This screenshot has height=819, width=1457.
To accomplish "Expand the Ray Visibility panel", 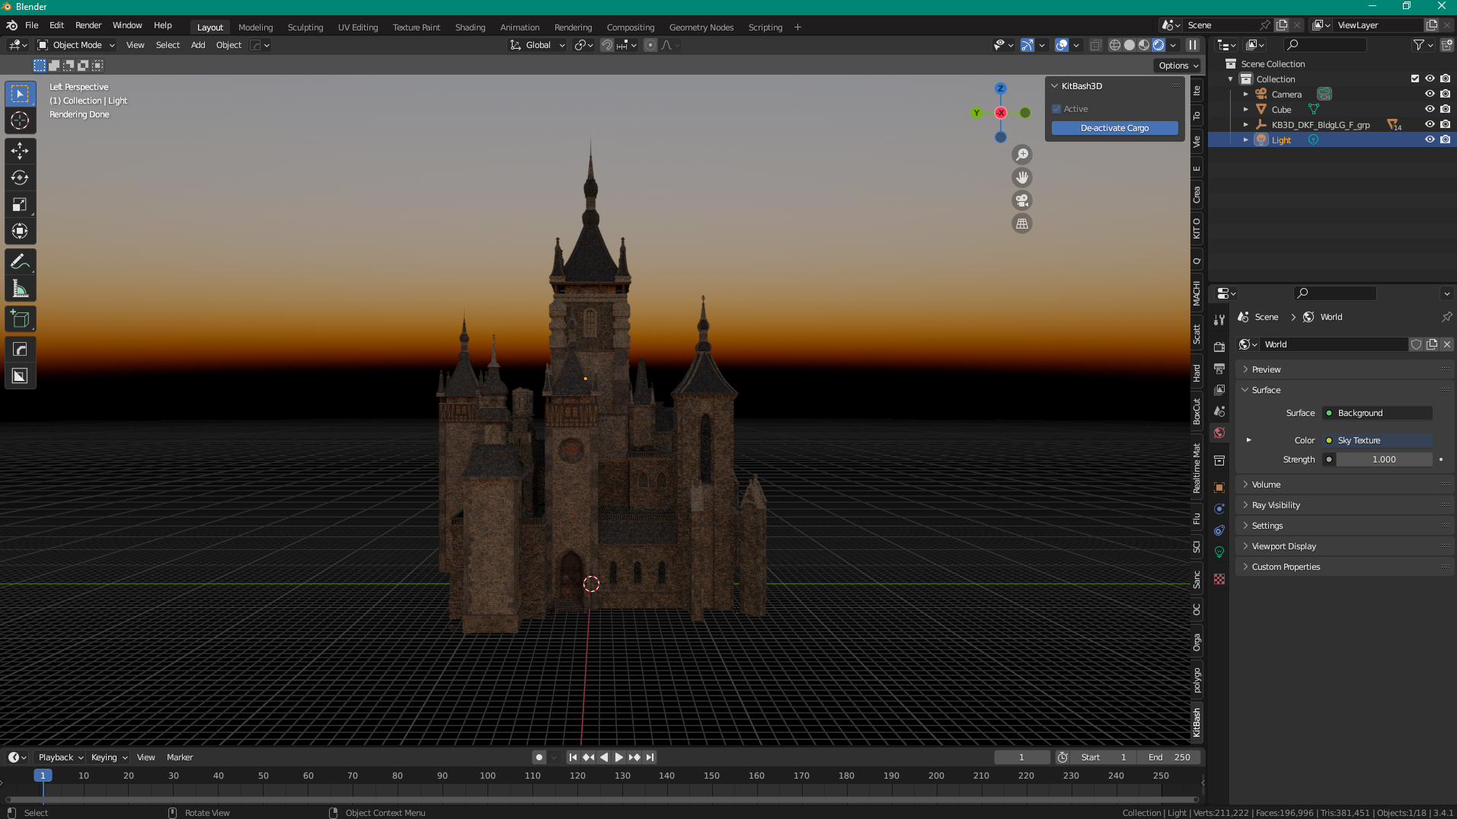I will (x=1276, y=505).
